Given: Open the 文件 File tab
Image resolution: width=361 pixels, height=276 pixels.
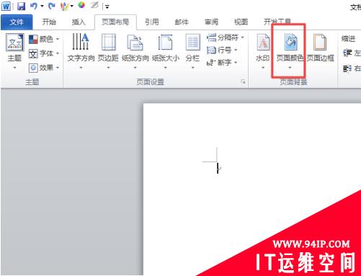Looking at the screenshot, I should (17, 22).
